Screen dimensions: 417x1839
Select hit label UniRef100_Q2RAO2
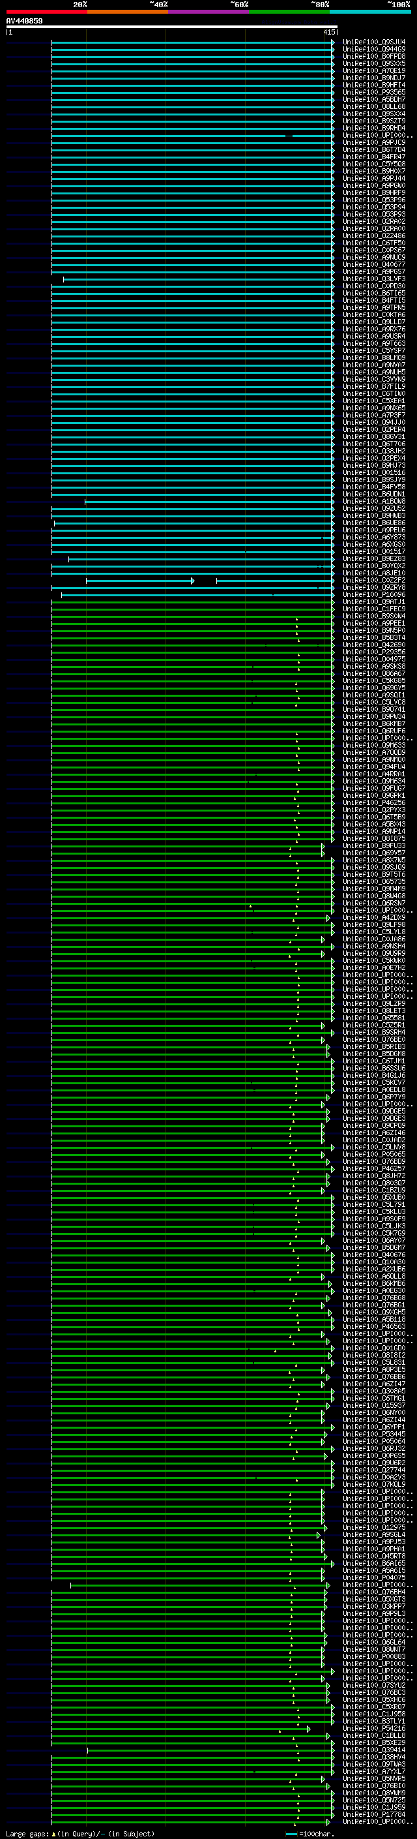coord(374,222)
